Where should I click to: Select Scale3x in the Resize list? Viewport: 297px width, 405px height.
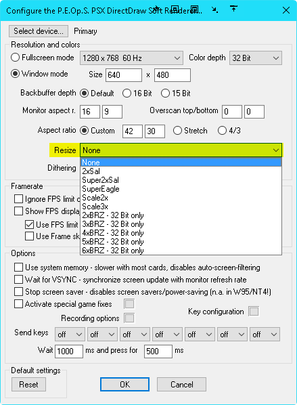(x=181, y=207)
